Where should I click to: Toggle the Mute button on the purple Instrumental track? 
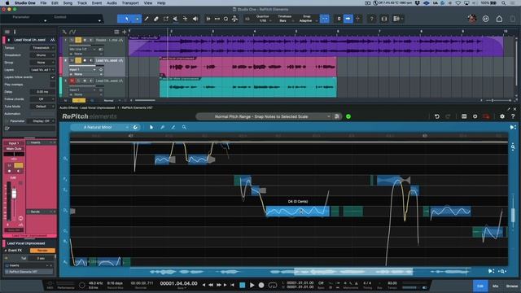coord(72,40)
